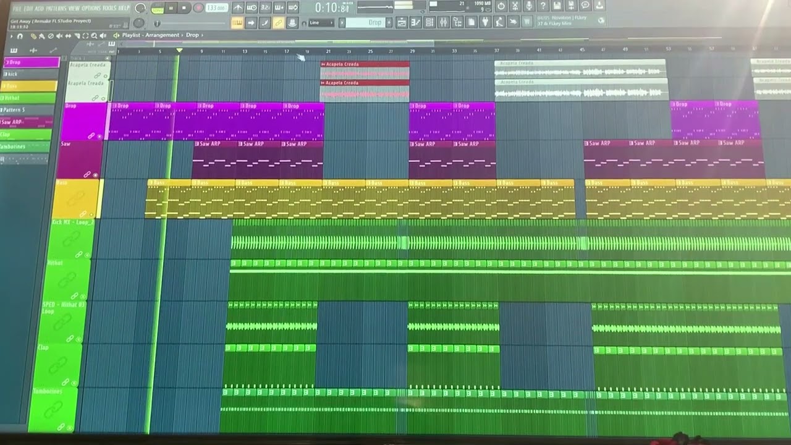Image resolution: width=791 pixels, height=445 pixels.
Task: Select the playlist pencil draw tool
Action: (33, 36)
